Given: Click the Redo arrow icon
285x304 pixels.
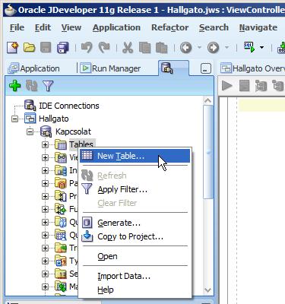Looking at the screenshot, I should 104,48.
